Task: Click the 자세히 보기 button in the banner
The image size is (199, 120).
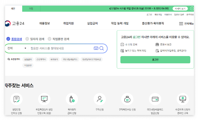Action: coord(180,9)
